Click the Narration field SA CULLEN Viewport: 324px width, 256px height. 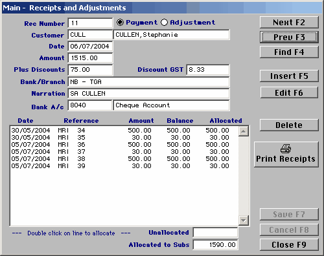(x=148, y=94)
